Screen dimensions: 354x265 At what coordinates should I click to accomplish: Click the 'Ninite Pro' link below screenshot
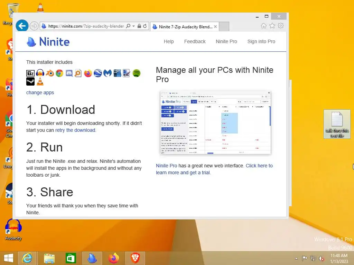click(x=167, y=166)
